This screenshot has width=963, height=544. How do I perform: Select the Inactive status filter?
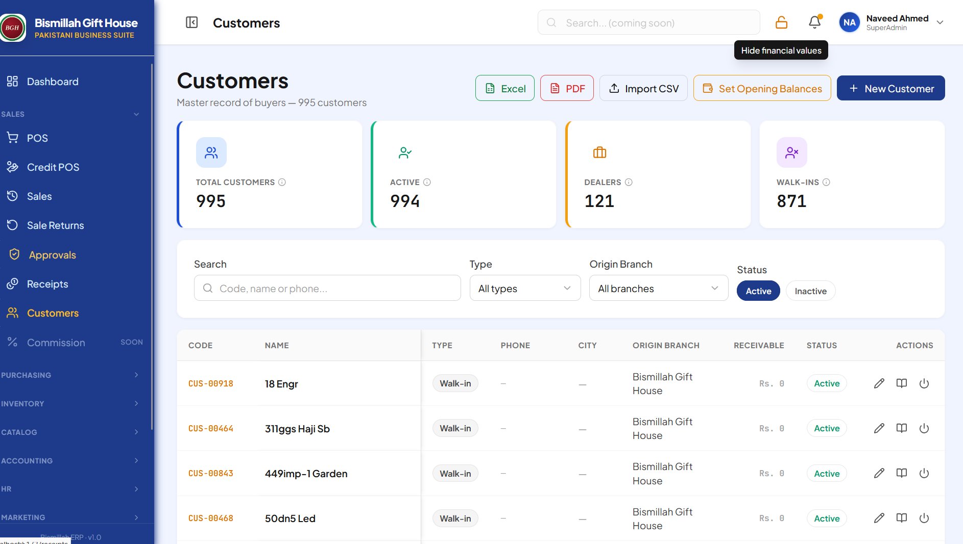[810, 291]
